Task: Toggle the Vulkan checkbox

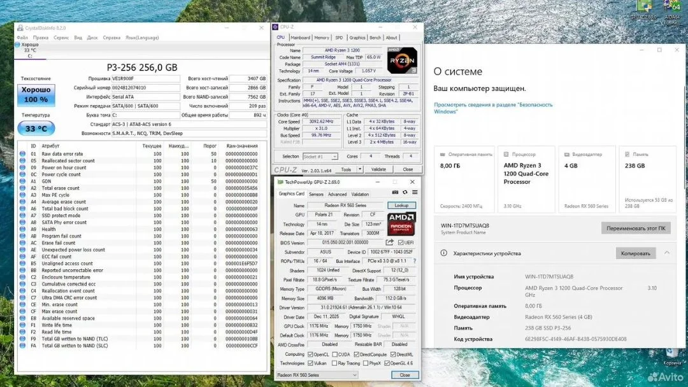Action: click(x=310, y=363)
